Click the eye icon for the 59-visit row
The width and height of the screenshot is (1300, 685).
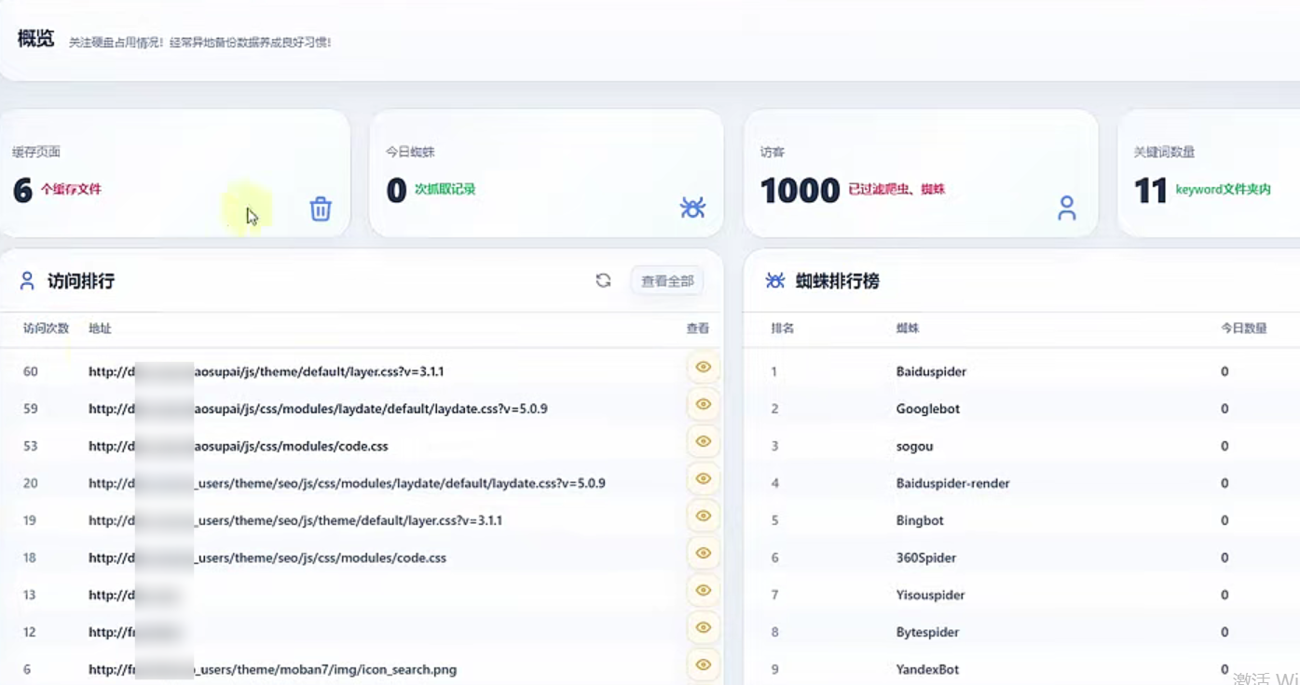tap(704, 405)
